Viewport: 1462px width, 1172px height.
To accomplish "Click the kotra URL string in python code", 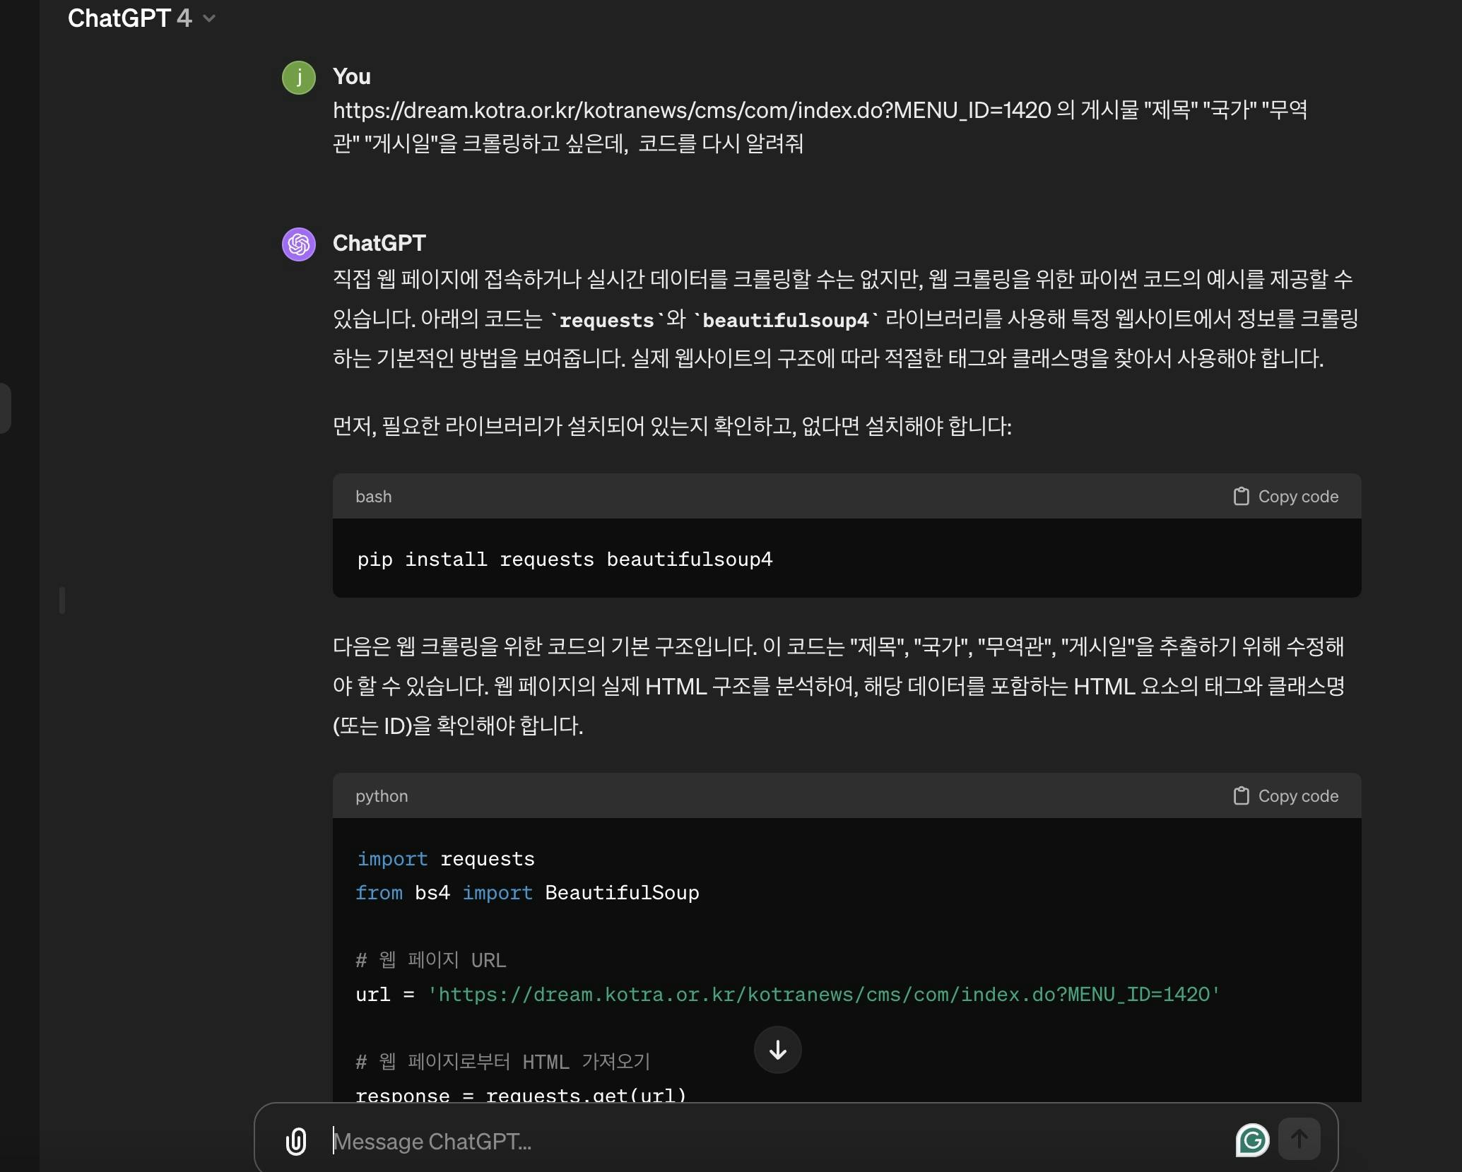I will [824, 995].
